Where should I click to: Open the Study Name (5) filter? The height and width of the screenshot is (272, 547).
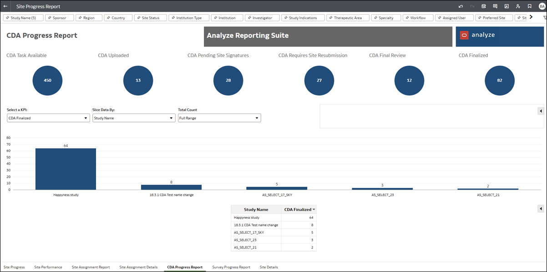(x=23, y=18)
